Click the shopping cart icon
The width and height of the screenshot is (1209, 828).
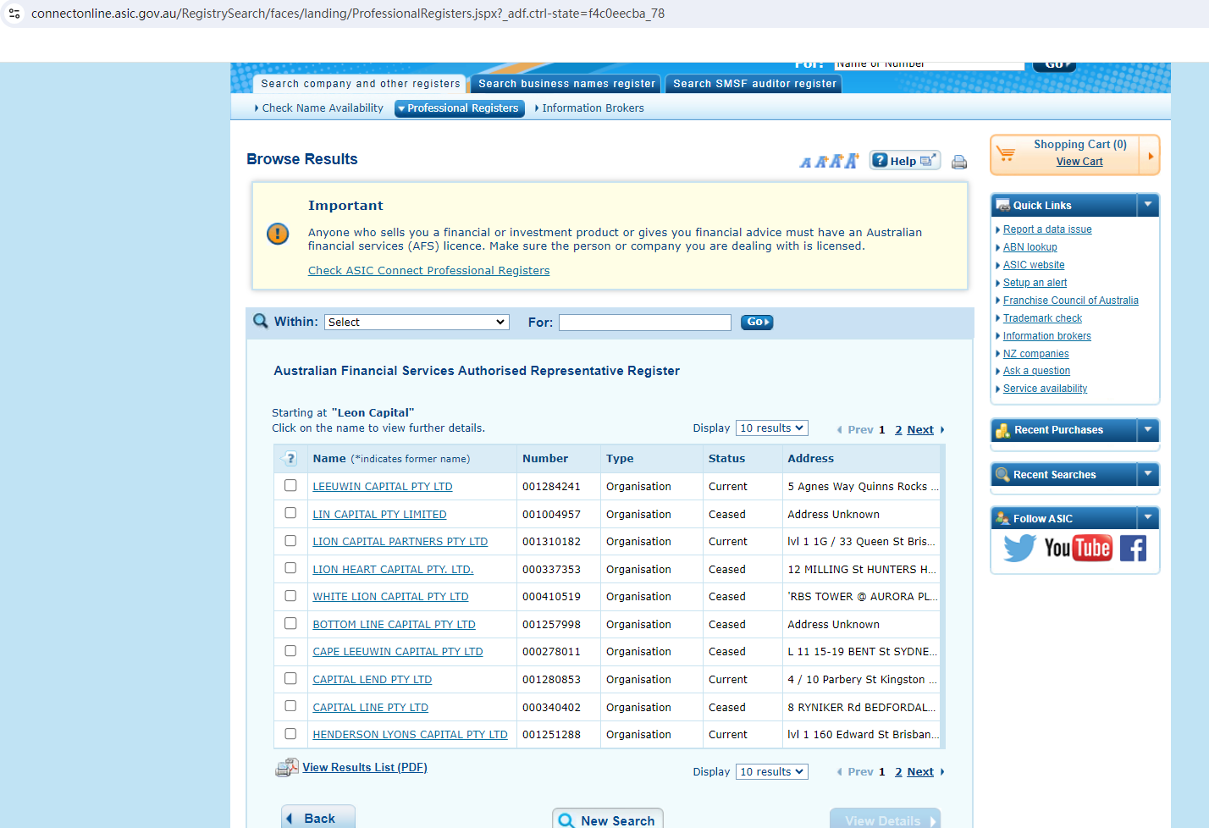tap(1006, 153)
